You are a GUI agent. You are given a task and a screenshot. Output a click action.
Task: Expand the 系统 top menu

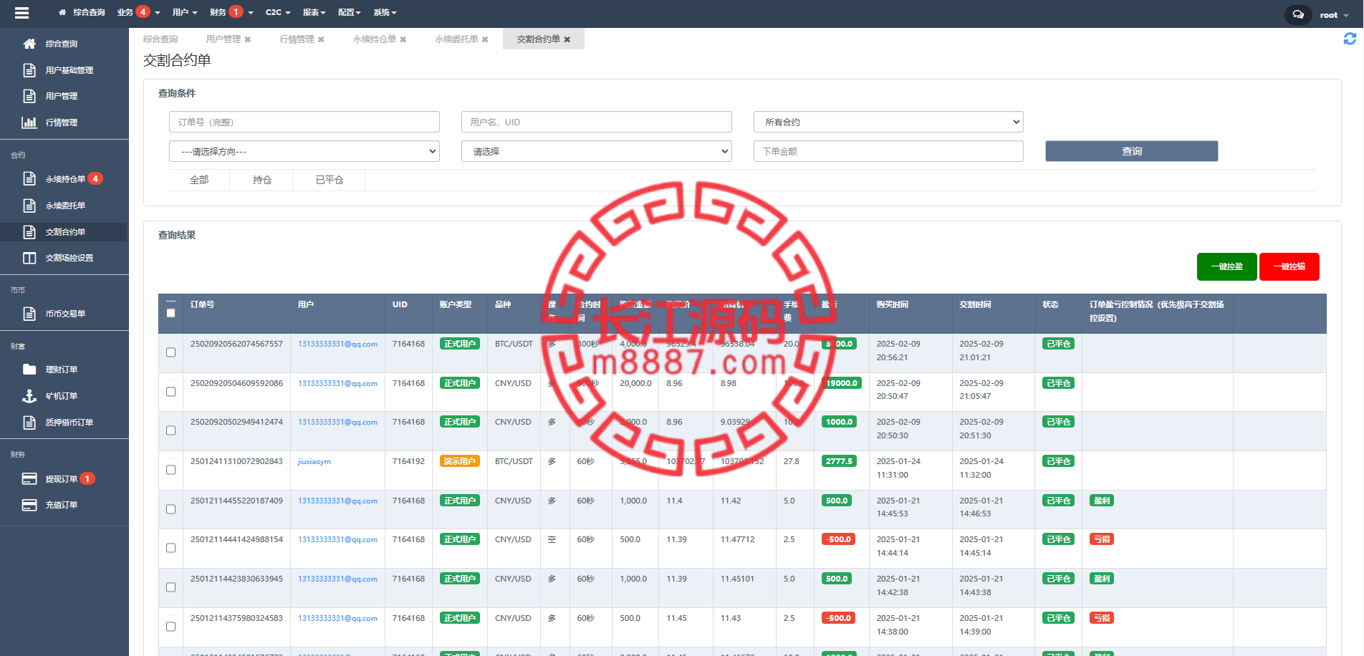385,12
